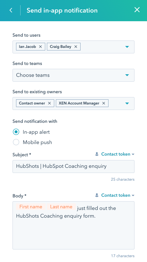Image resolution: width=147 pixels, height=262 pixels.
Task: Expand Send to existing owners dropdown
Action: [x=127, y=104]
